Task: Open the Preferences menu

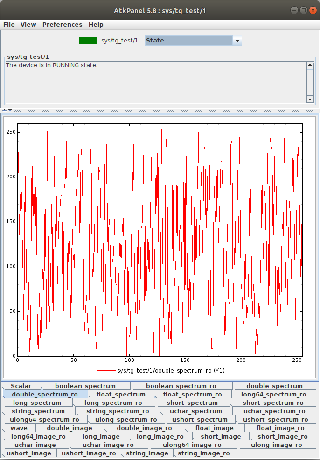Action: (x=62, y=25)
